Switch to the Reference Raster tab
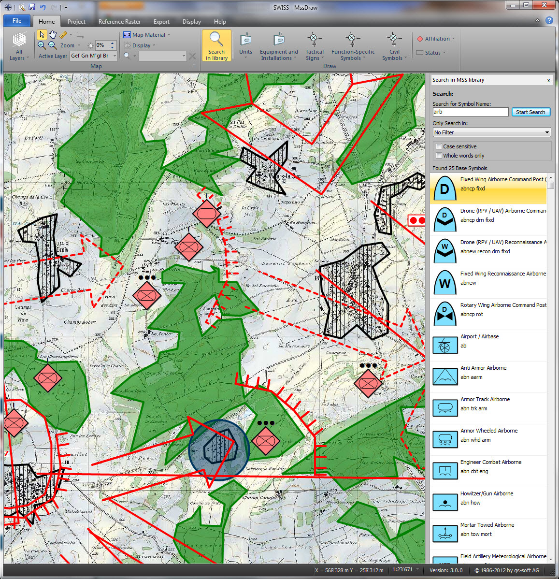Image resolution: width=559 pixels, height=579 pixels. point(119,22)
